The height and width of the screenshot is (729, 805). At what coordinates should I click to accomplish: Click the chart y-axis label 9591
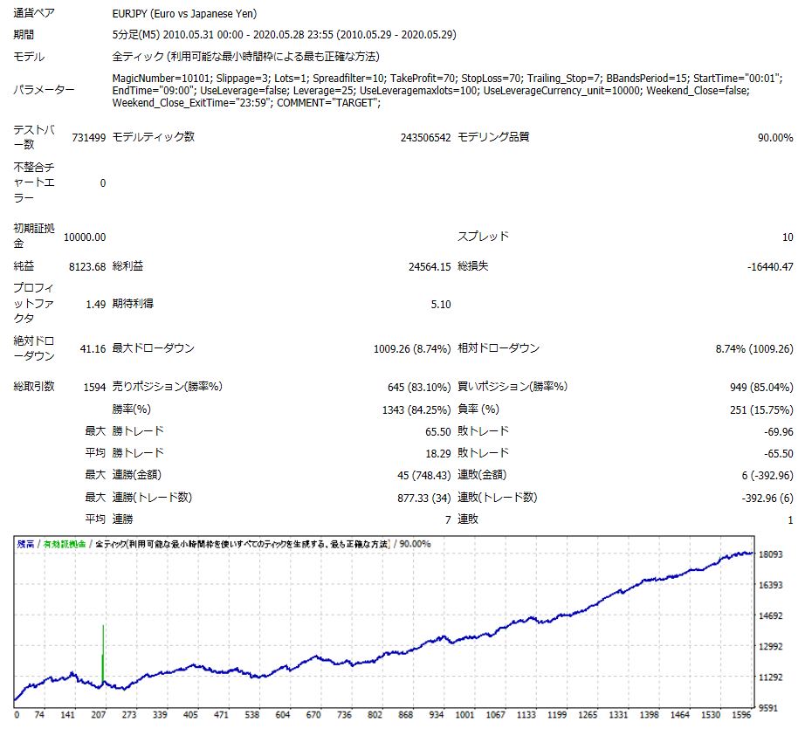coord(768,708)
